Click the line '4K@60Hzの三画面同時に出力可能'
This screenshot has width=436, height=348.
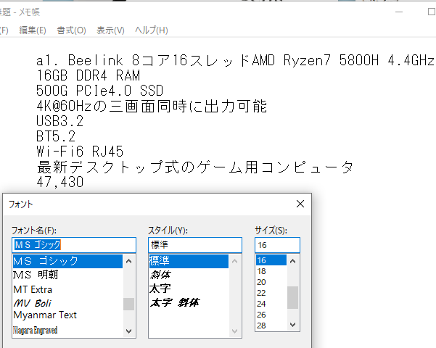point(152,106)
